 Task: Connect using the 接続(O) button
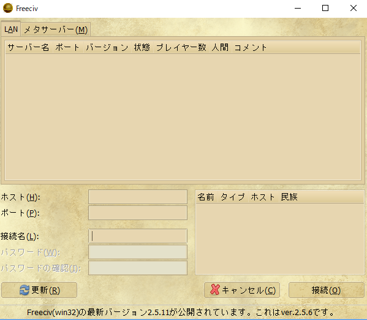327,290
